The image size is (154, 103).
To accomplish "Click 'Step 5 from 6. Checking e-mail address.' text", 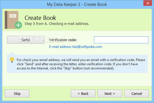I will tap(57, 24).
